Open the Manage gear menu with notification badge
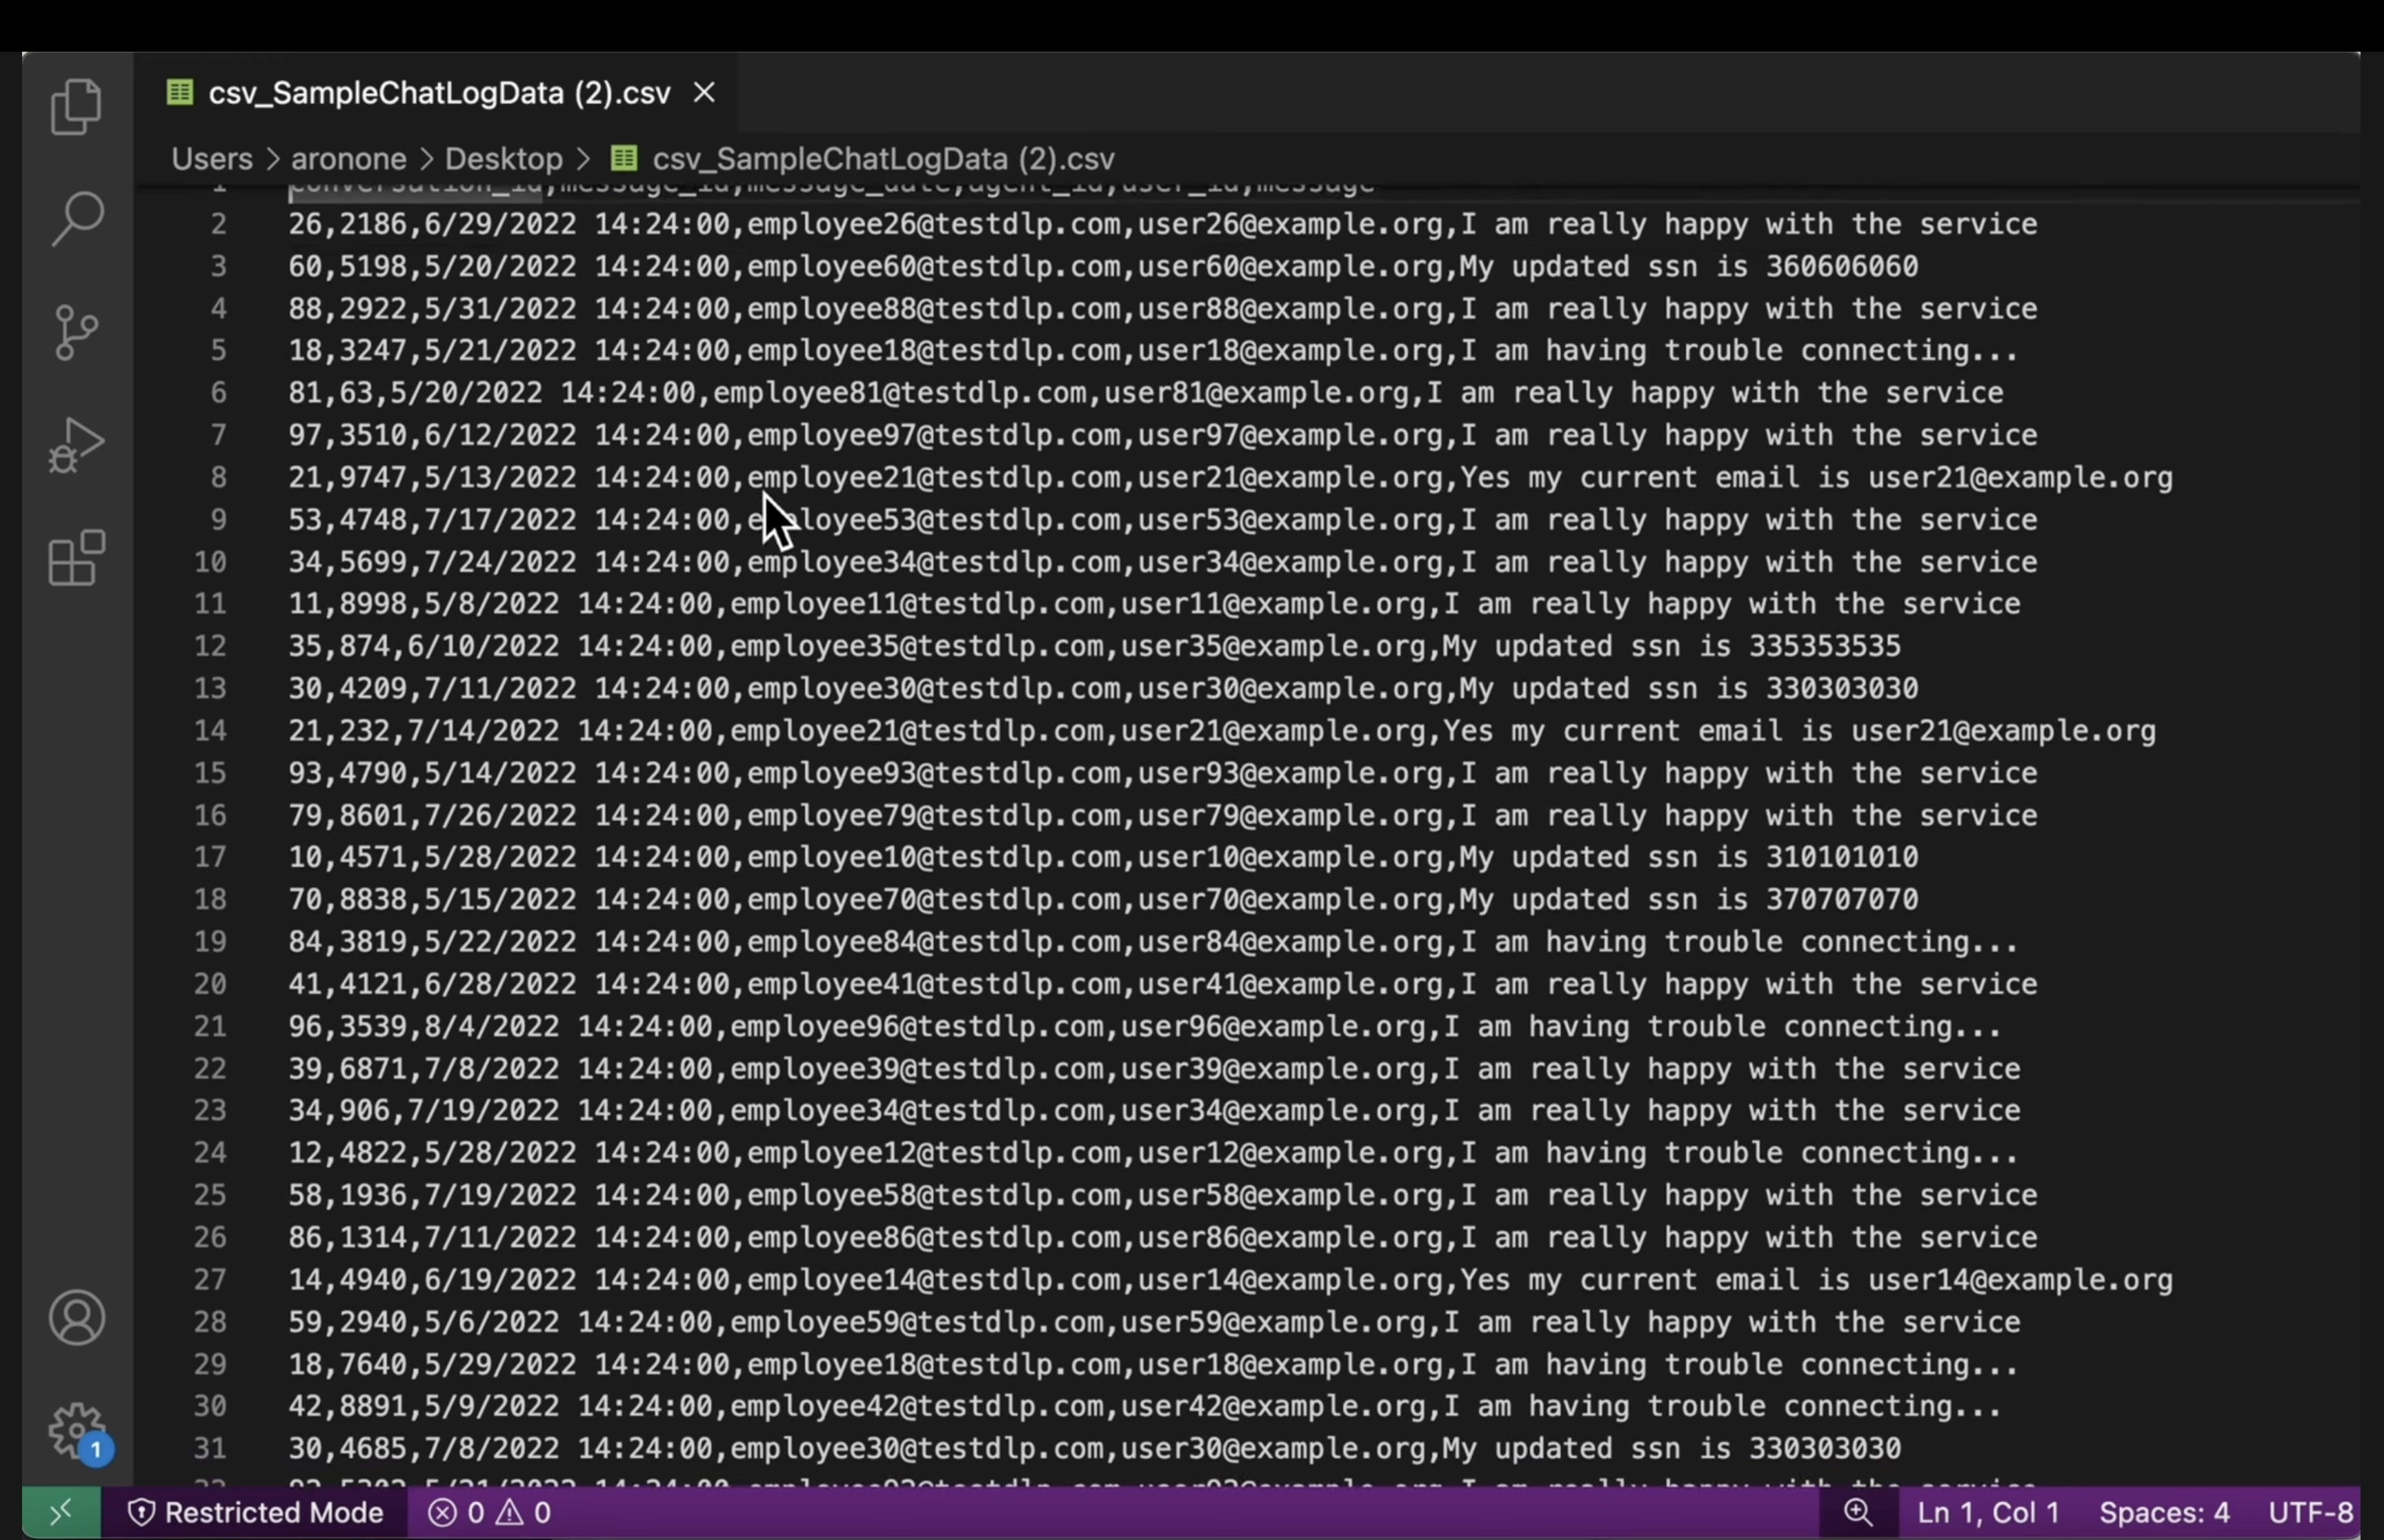 click(76, 1430)
